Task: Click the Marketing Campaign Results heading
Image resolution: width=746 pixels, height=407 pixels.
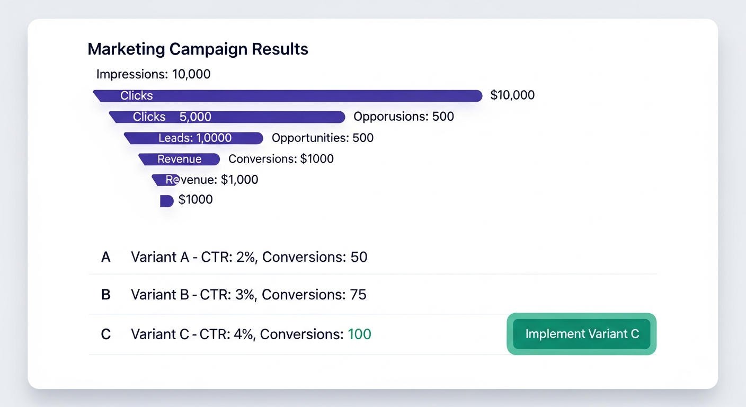Action: [x=198, y=49]
